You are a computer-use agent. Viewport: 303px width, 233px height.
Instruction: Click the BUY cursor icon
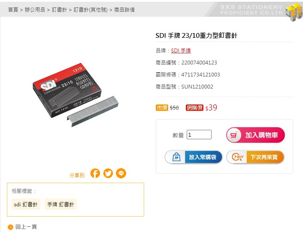pyautogui.click(x=238, y=157)
